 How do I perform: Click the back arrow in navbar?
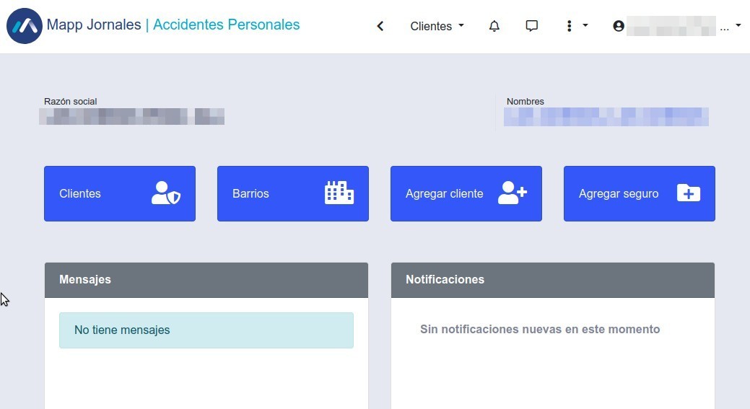(380, 26)
